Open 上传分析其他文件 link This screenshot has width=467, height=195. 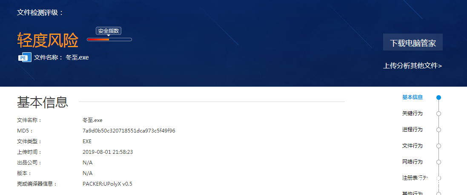pos(413,66)
